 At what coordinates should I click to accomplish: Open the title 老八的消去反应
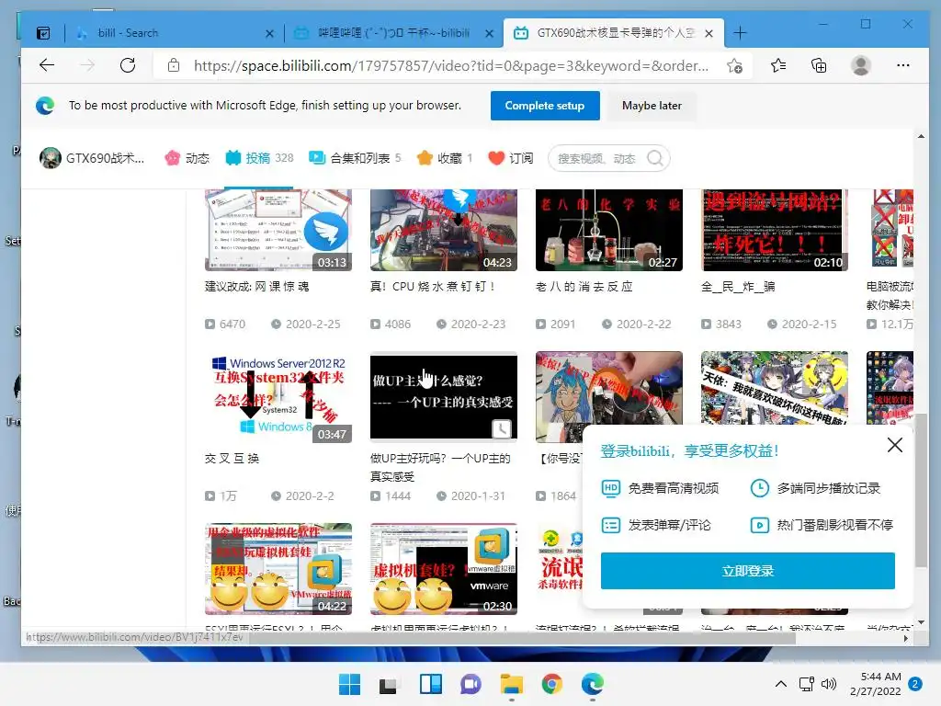click(x=584, y=287)
